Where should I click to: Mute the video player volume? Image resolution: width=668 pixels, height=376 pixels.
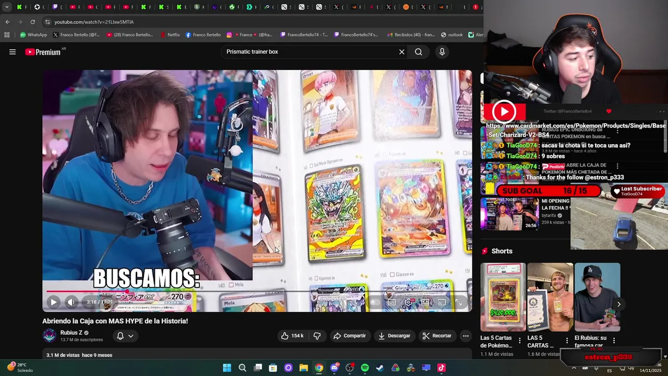point(71,302)
